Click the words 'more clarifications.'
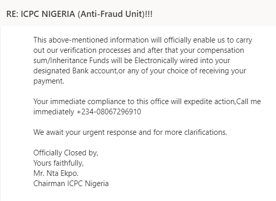The width and height of the screenshot is (276, 201). 196,132
